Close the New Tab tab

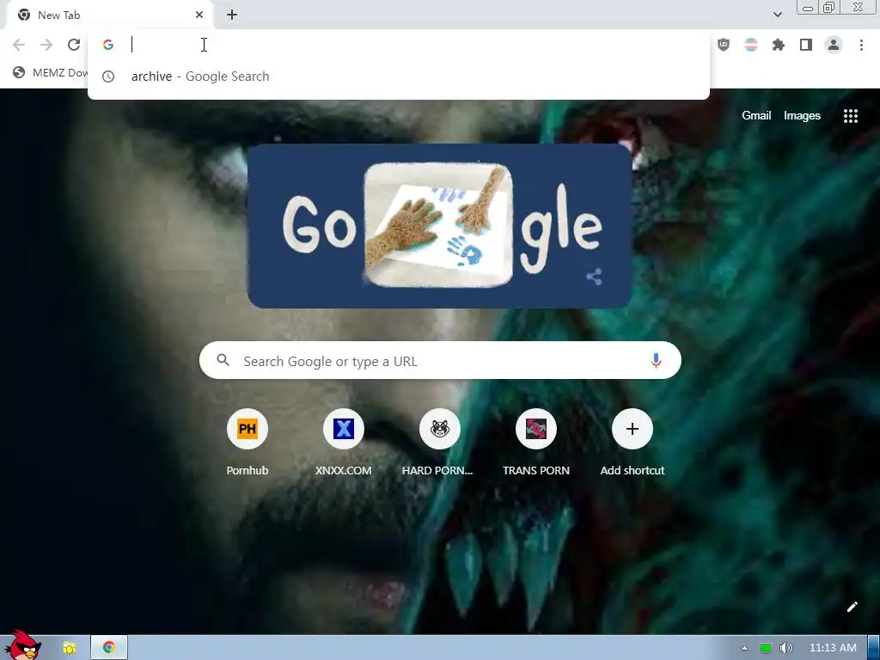(x=199, y=15)
